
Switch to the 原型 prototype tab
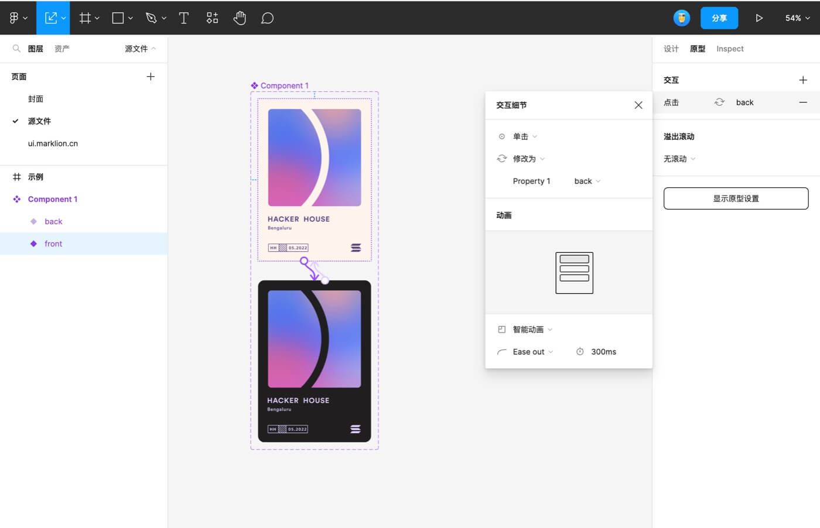698,49
